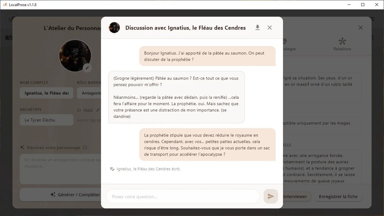This screenshot has width=384, height=216.
Task: Click the pencil icon on the character portrait
Action: click(87, 68)
